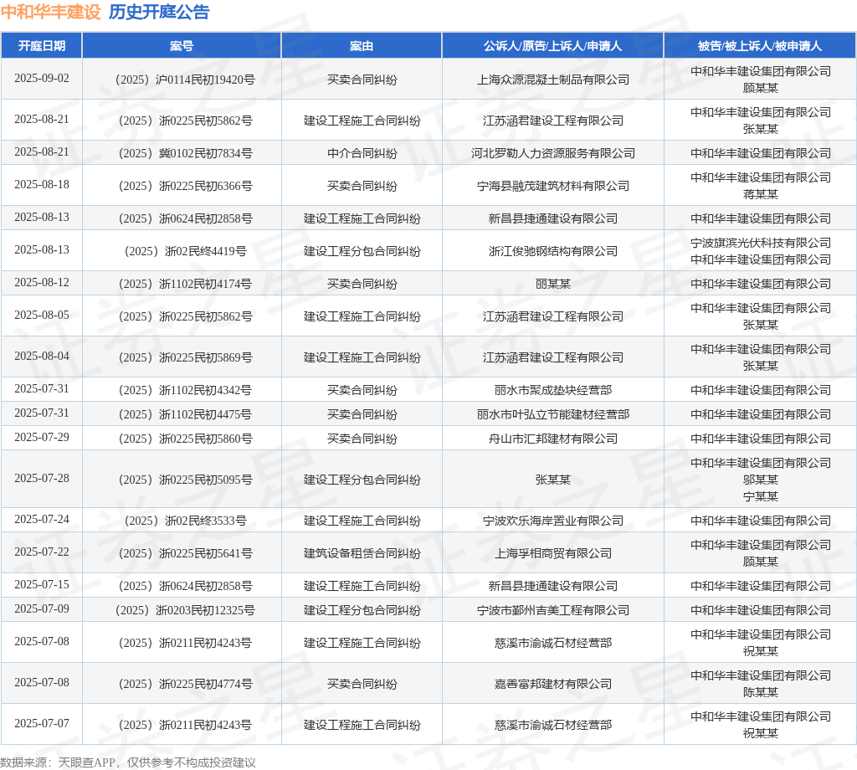This screenshot has height=770, width=857.
Task: Click plaintiff 张某某 in 2025-07-28 row
Action: (553, 480)
